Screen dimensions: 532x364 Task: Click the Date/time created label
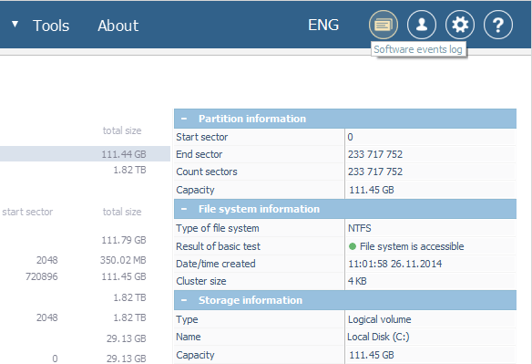[216, 264]
